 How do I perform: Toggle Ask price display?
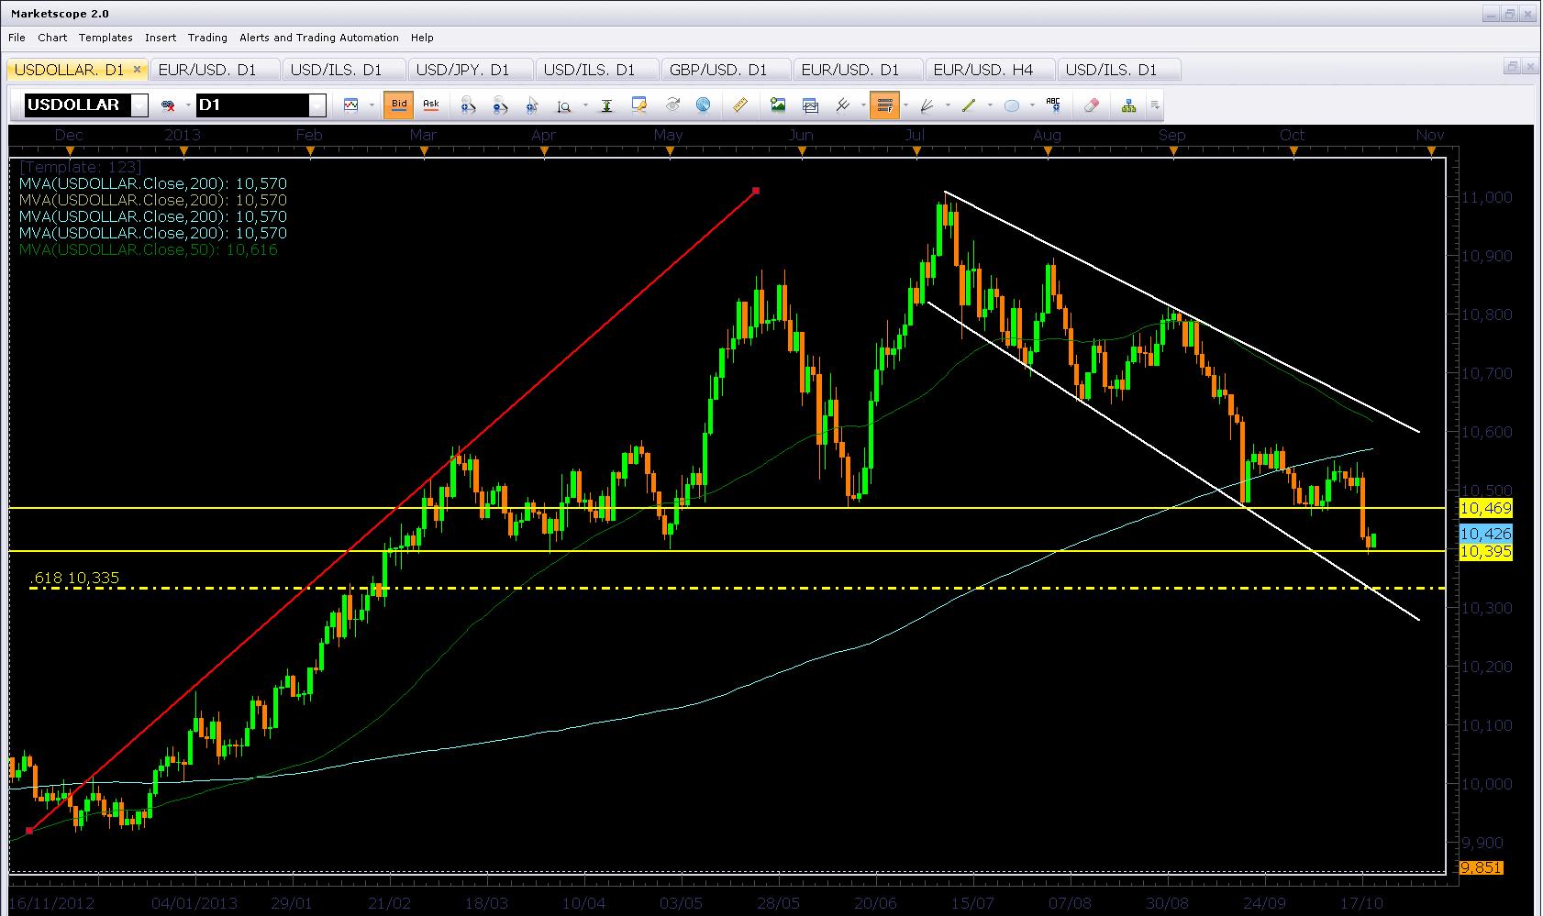(x=431, y=105)
